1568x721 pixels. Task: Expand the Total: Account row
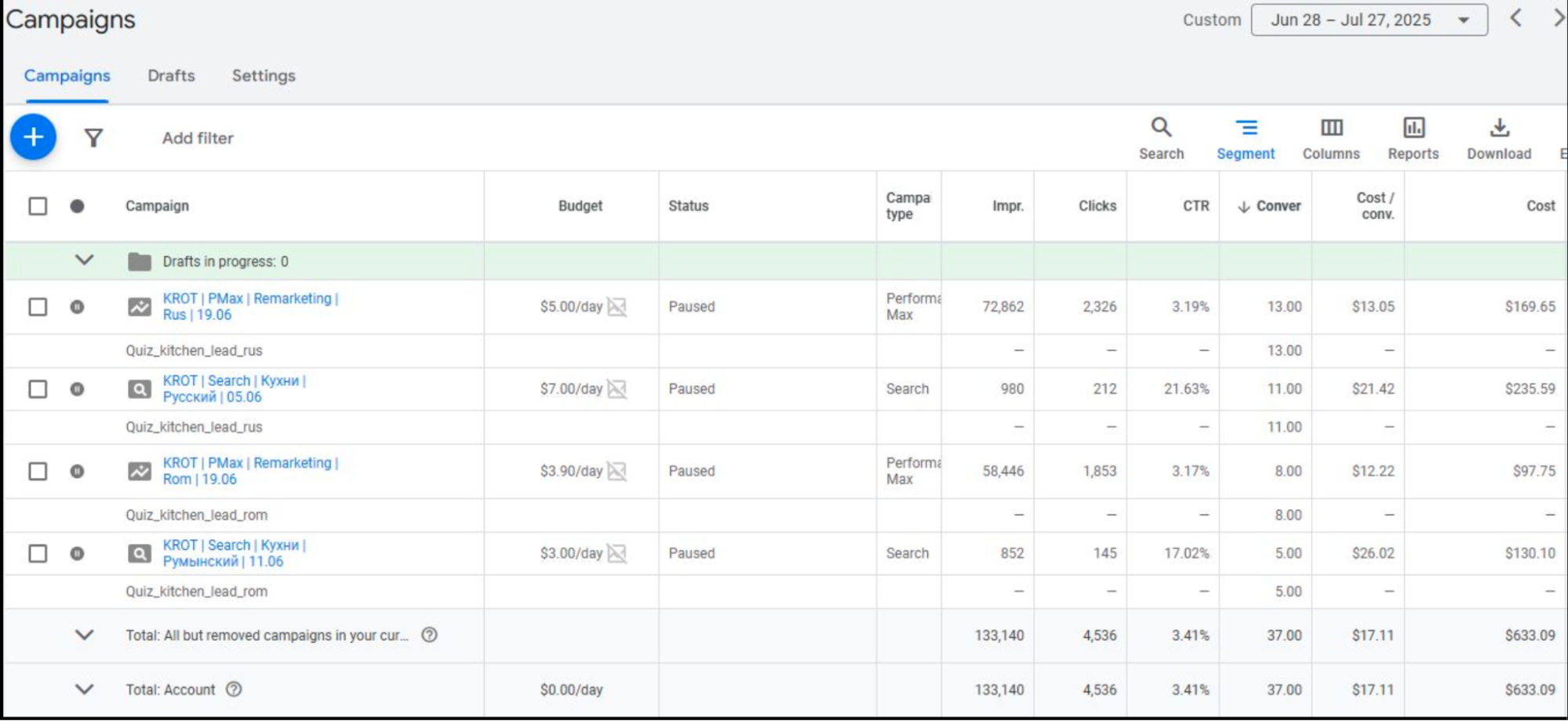pos(84,689)
